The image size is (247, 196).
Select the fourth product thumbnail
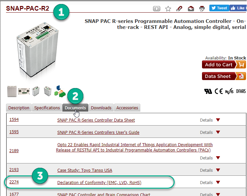48,91
